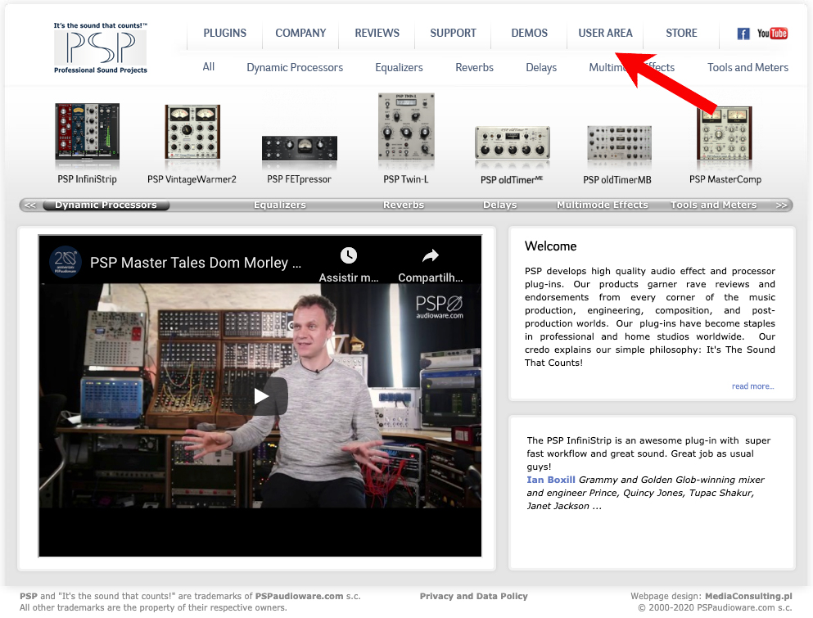Select Tools and Meters in the submenu
813x618 pixels.
coord(748,67)
